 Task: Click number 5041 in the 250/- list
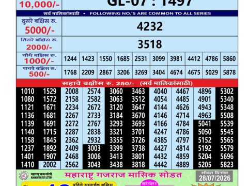click(205, 124)
